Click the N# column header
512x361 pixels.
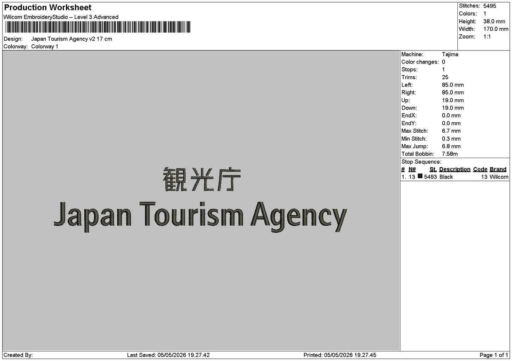(412, 169)
